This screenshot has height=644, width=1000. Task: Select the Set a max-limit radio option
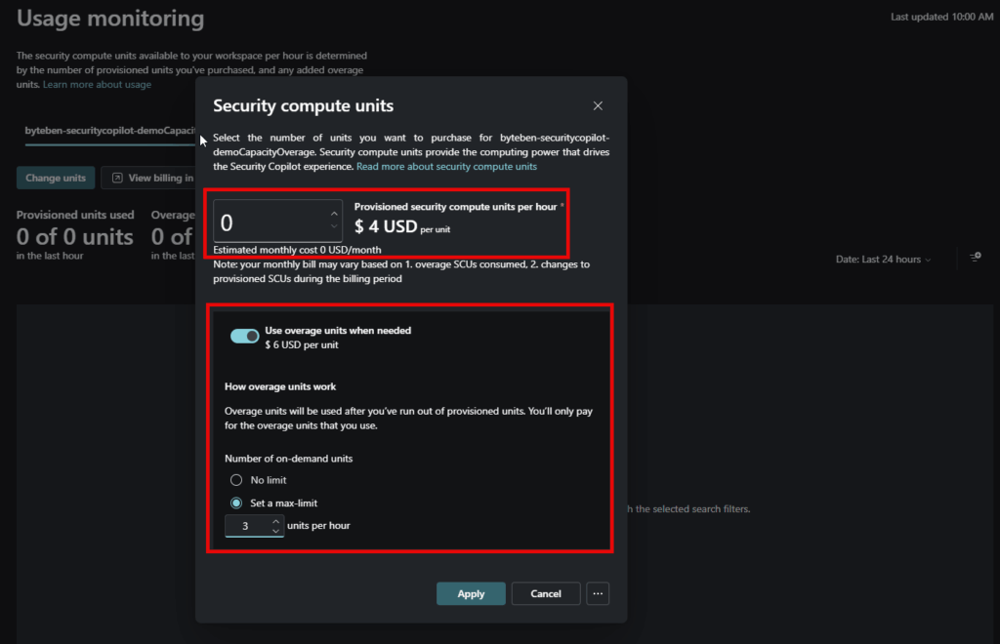click(x=235, y=503)
